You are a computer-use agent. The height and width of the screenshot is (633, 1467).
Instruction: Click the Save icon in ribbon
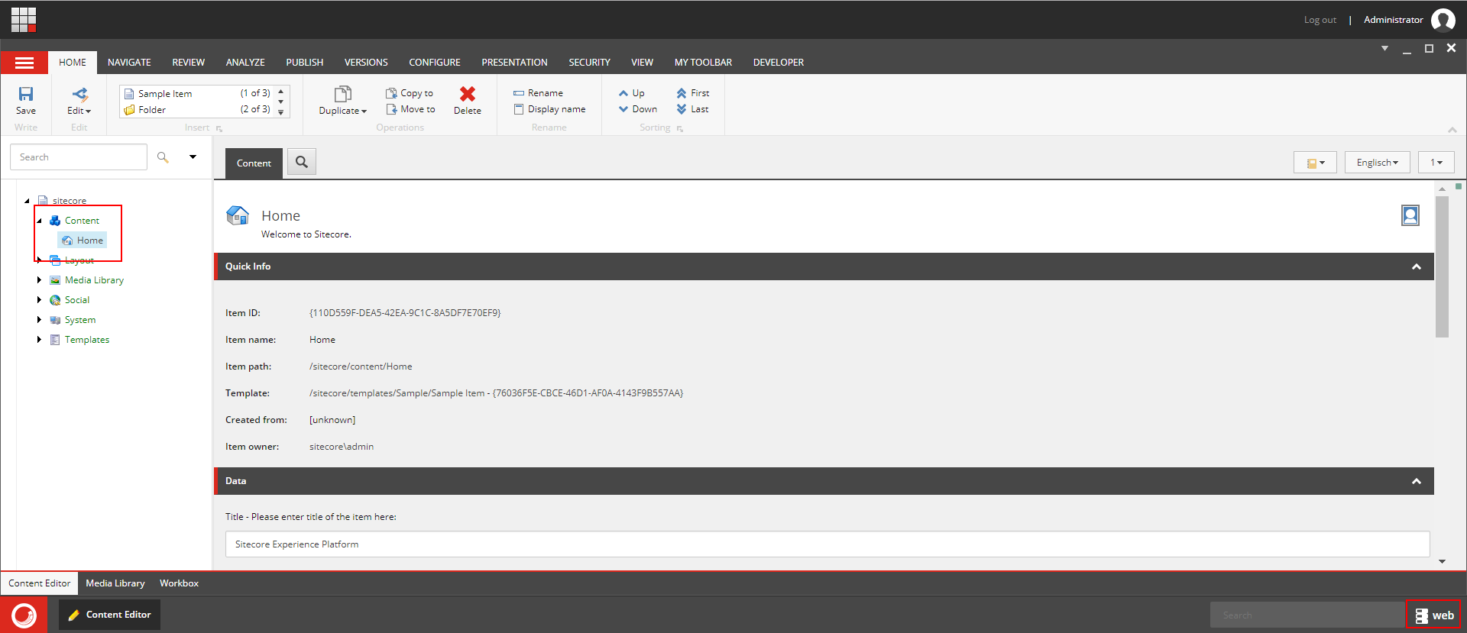pyautogui.click(x=26, y=94)
